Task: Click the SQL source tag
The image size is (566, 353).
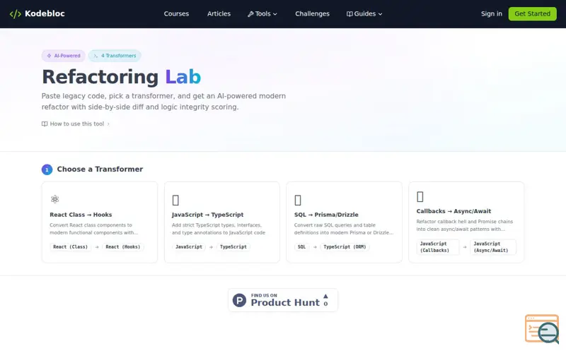Action: 302,247
